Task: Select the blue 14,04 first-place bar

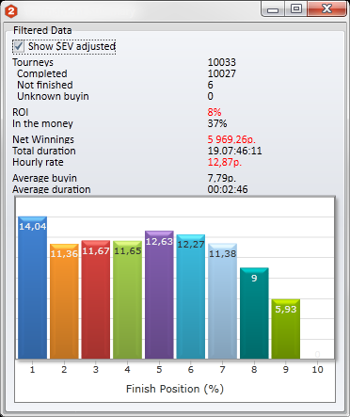Action: 32,287
